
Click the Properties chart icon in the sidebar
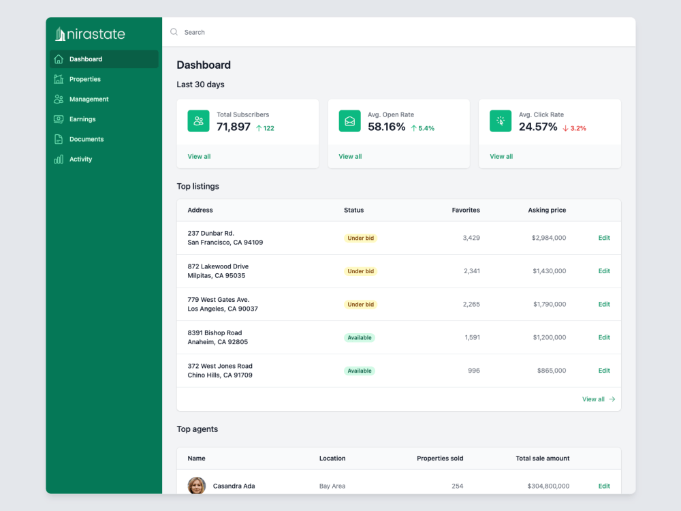(x=59, y=79)
